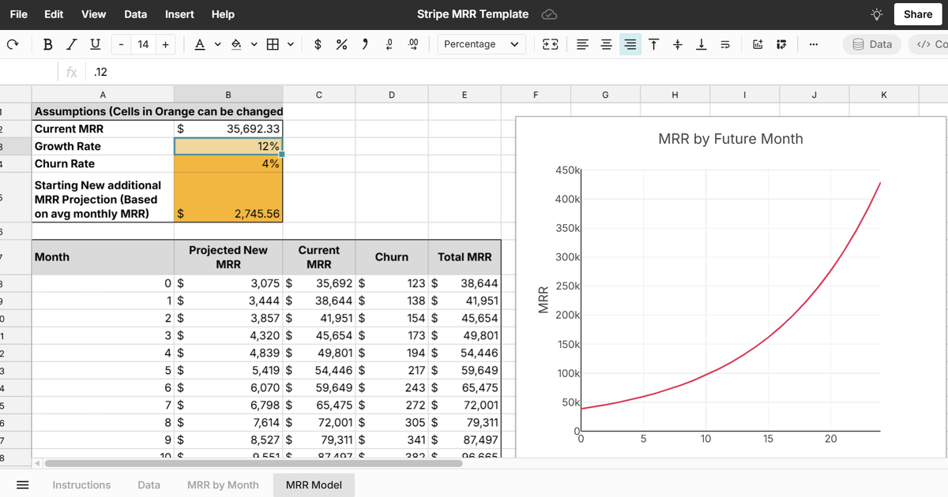Click the horizontal scrollbar thumb
Viewport: 948px width, 497px height.
coord(253,463)
